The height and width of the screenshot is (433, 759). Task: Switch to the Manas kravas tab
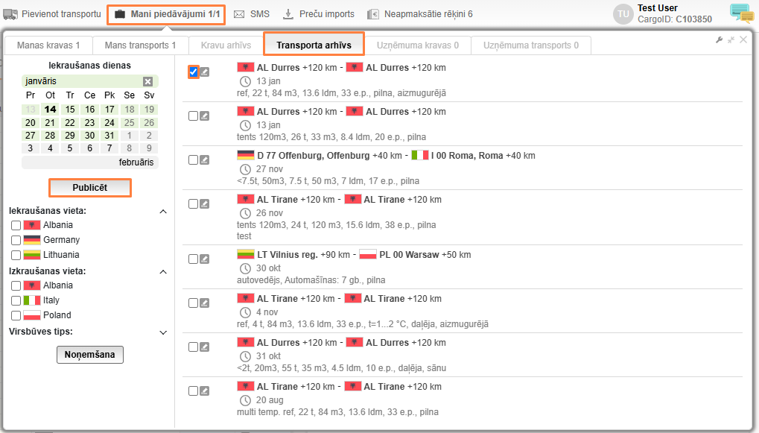click(x=48, y=45)
